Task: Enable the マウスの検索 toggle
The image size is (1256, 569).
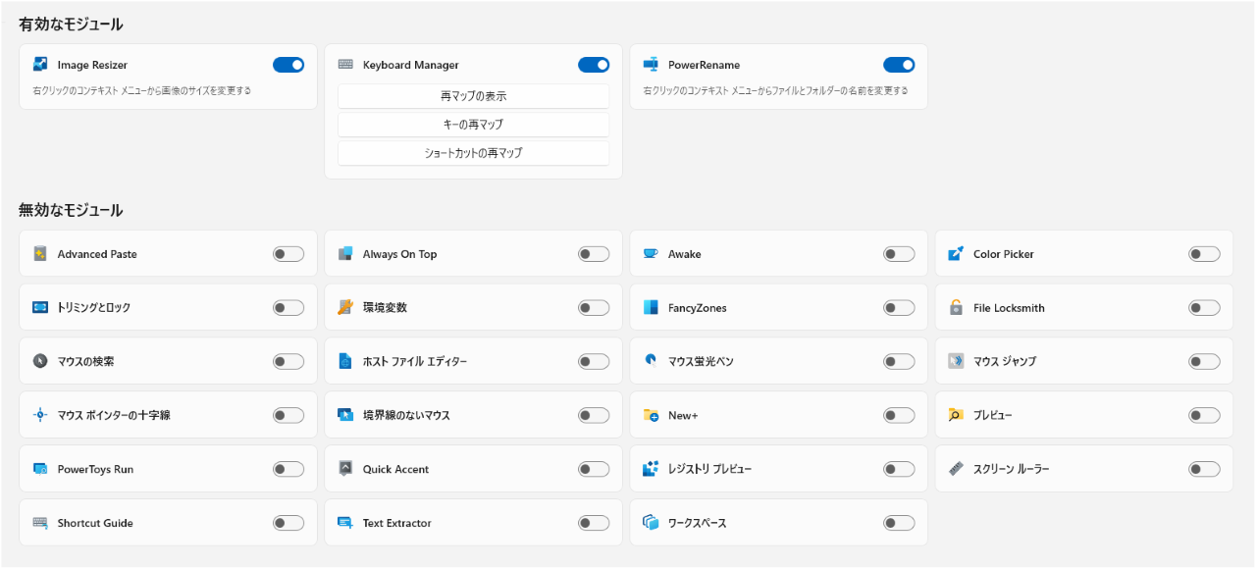Action: point(288,361)
